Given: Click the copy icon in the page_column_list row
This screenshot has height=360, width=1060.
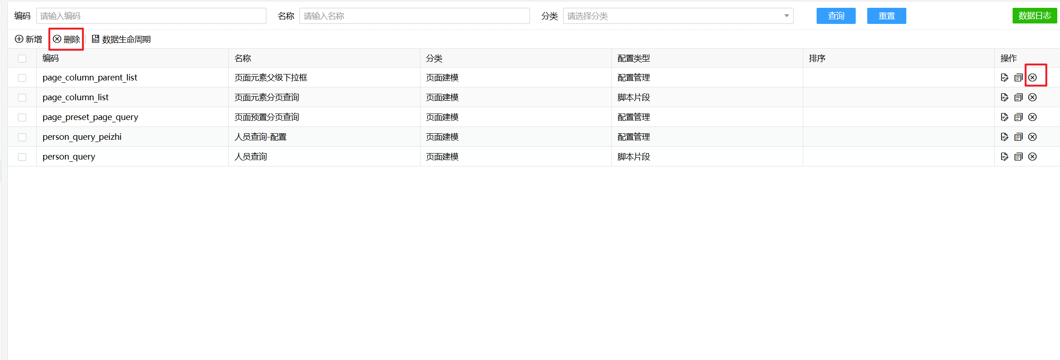Looking at the screenshot, I should (1018, 97).
